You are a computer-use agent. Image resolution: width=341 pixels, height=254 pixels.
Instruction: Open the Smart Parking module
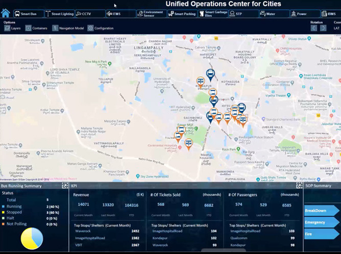182,14
